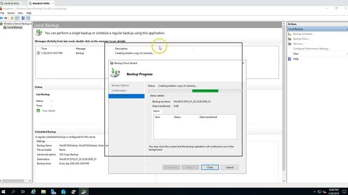Click the Back arrow in the wbadmin toolbar

[1, 18]
